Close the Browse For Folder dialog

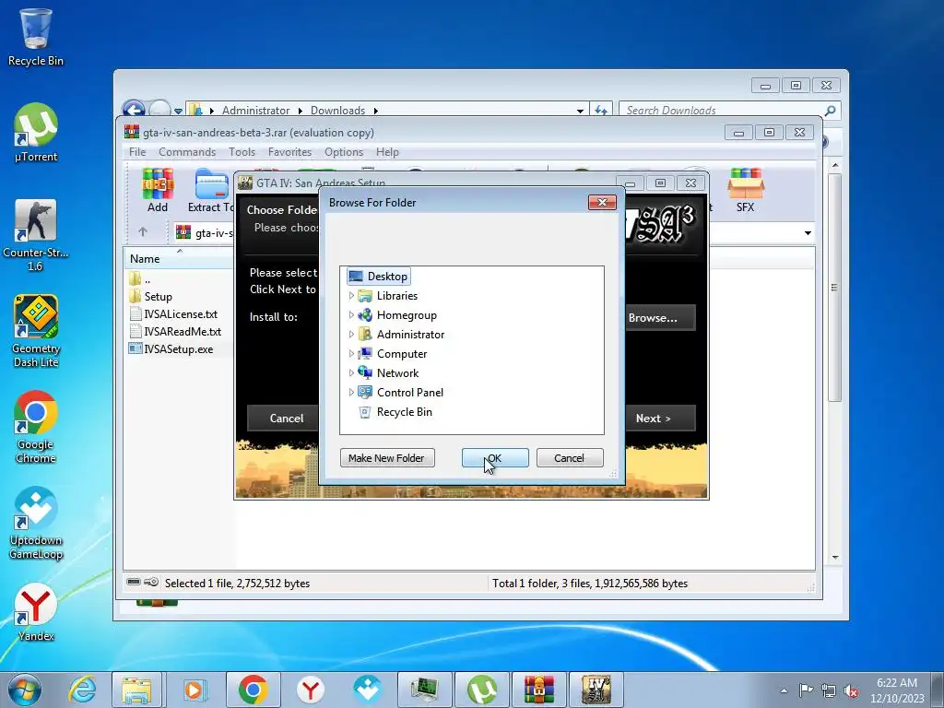click(x=602, y=202)
